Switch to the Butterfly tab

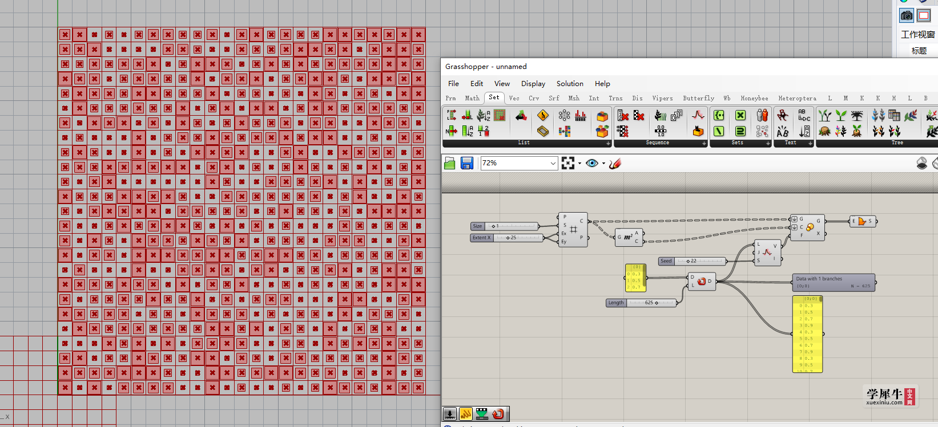[698, 98]
